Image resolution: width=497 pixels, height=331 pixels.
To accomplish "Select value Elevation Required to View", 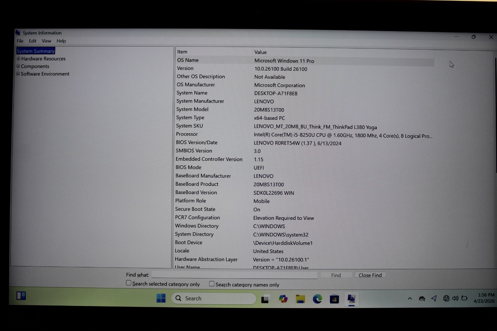I will pyautogui.click(x=284, y=218).
